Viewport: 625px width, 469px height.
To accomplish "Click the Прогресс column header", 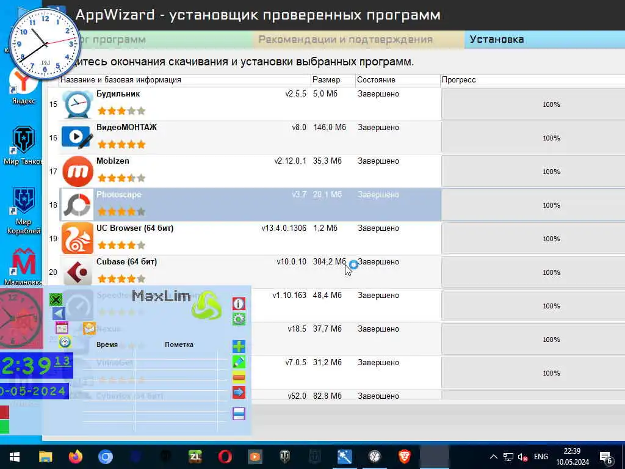I will tap(532, 80).
